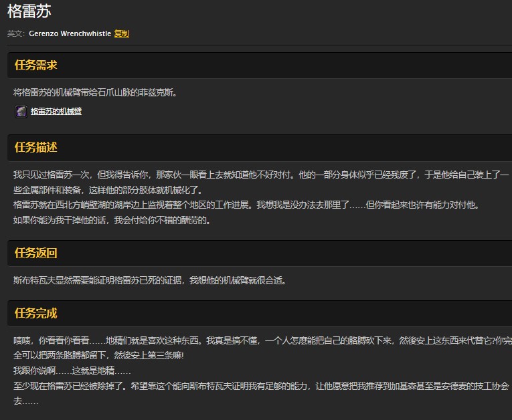Click the 格雷苏的机械臂 item icon
The height and width of the screenshot is (420, 512).
[21, 112]
